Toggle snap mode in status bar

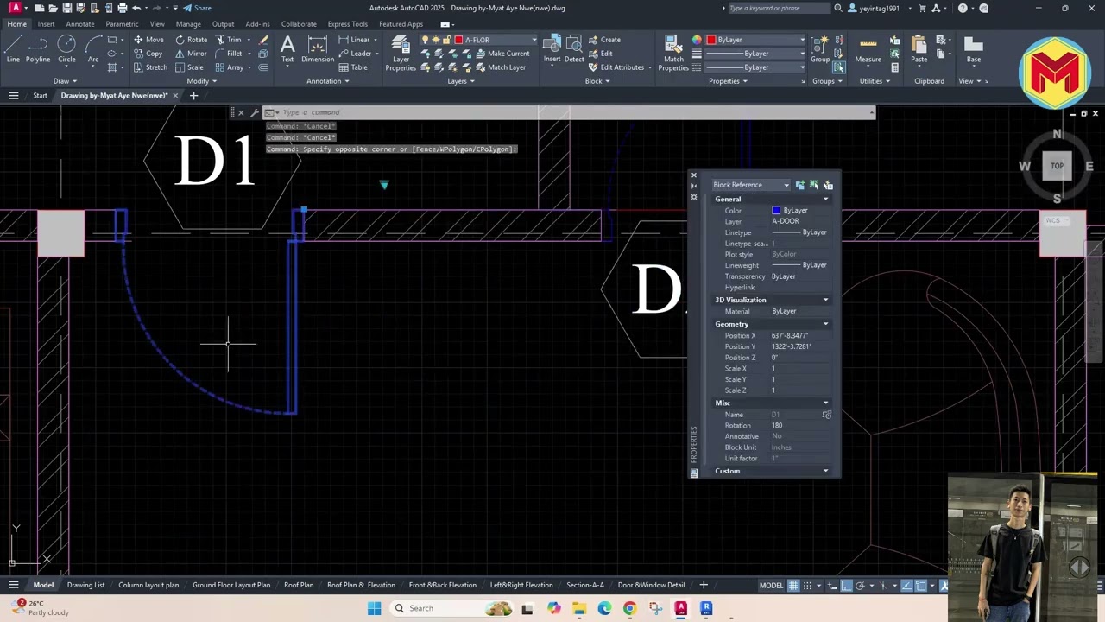[808, 585]
